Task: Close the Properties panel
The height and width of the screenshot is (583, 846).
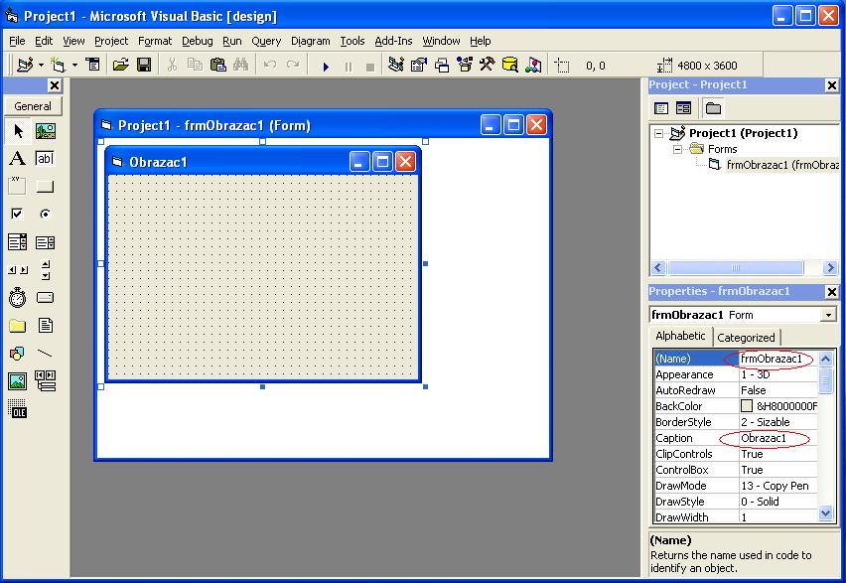Action: [x=832, y=292]
